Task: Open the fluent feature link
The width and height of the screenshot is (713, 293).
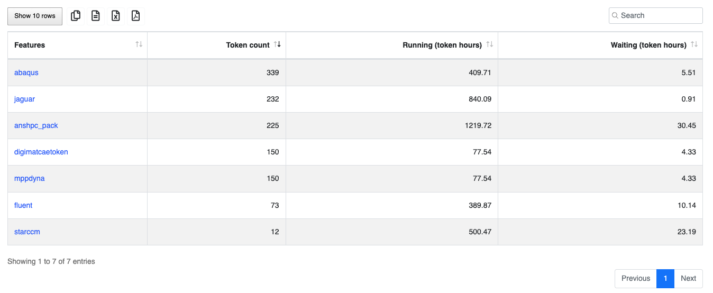Action: [23, 205]
